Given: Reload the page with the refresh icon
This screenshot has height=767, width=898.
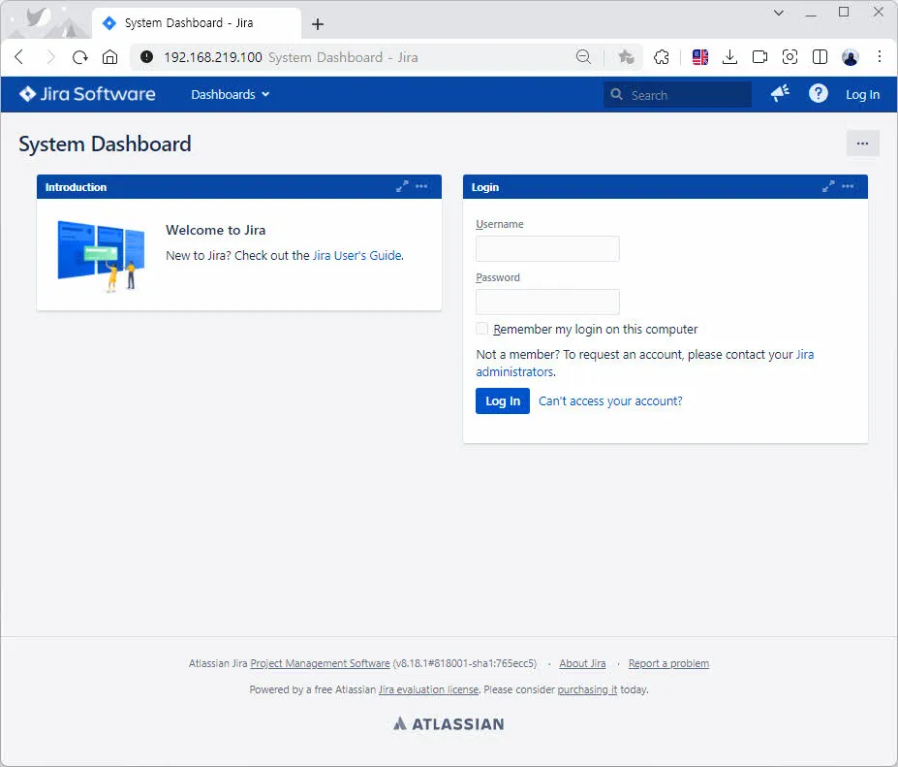Looking at the screenshot, I should pos(79,57).
